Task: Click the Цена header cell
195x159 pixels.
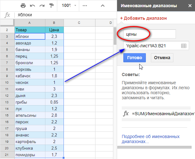Action: [x=54, y=30]
